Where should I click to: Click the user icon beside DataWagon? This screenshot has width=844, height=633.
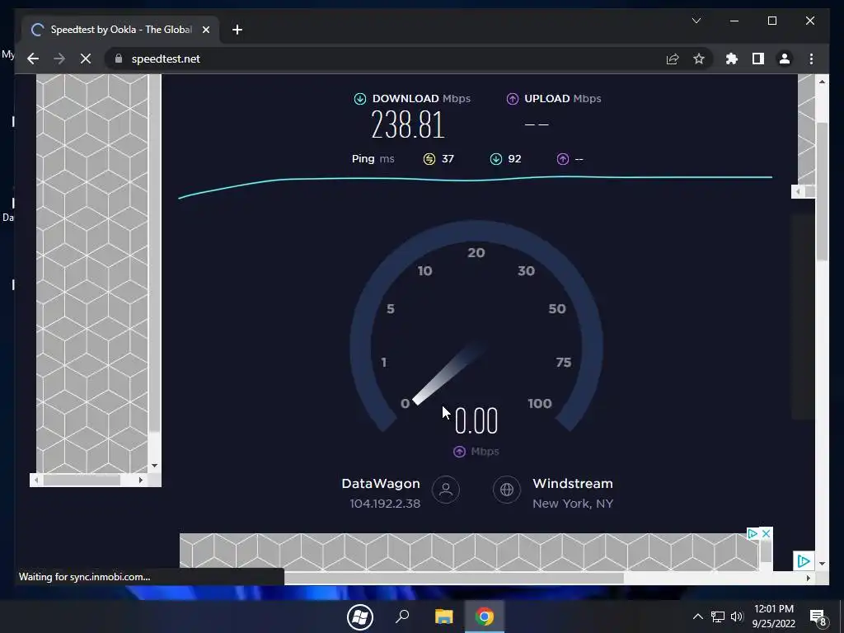(446, 490)
